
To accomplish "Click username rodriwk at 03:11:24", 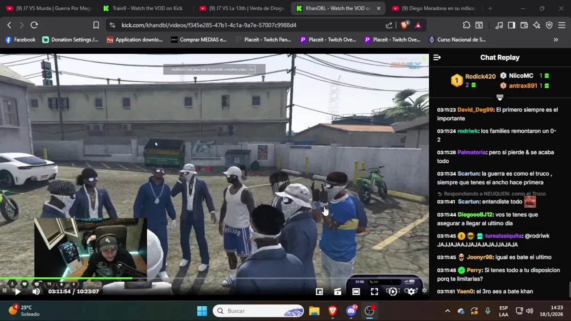I will pyautogui.click(x=468, y=131).
